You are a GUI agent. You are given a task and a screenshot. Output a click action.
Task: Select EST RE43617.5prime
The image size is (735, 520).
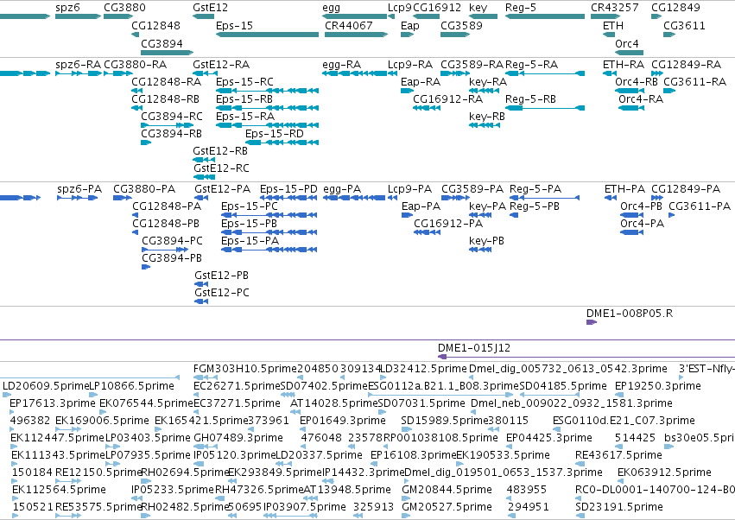[618, 455]
